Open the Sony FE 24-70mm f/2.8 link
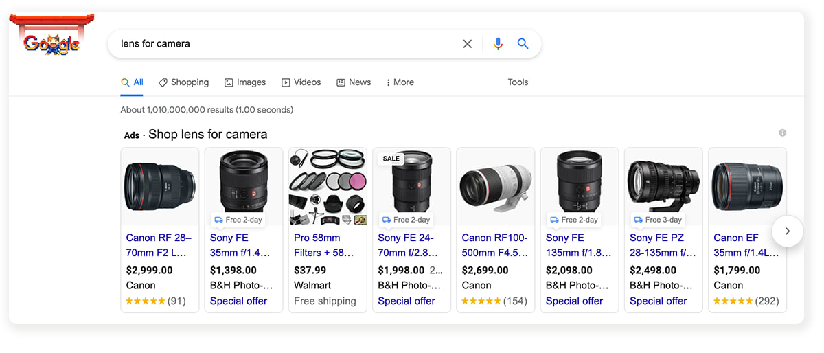This screenshot has height=353, width=824. coord(409,245)
